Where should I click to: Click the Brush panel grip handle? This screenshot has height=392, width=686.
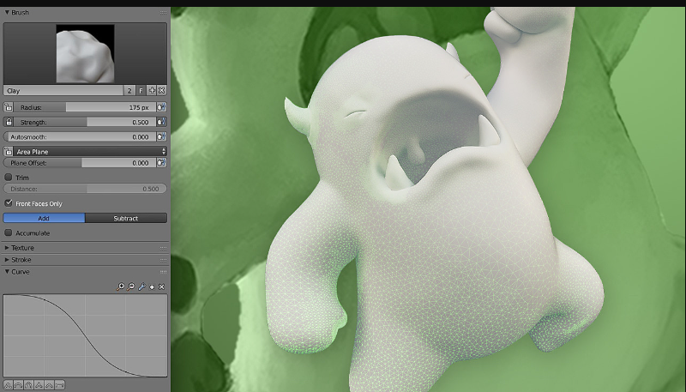click(x=163, y=13)
